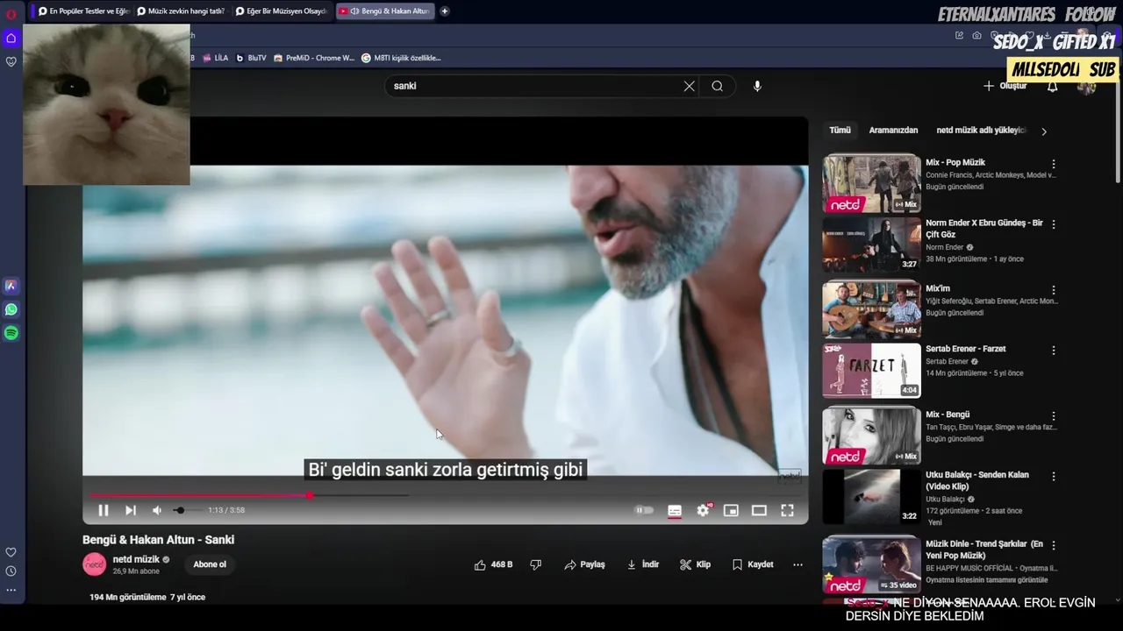
Task: Open Müzik Dinle - Trend Şarkılar playlist
Action: coord(871,564)
